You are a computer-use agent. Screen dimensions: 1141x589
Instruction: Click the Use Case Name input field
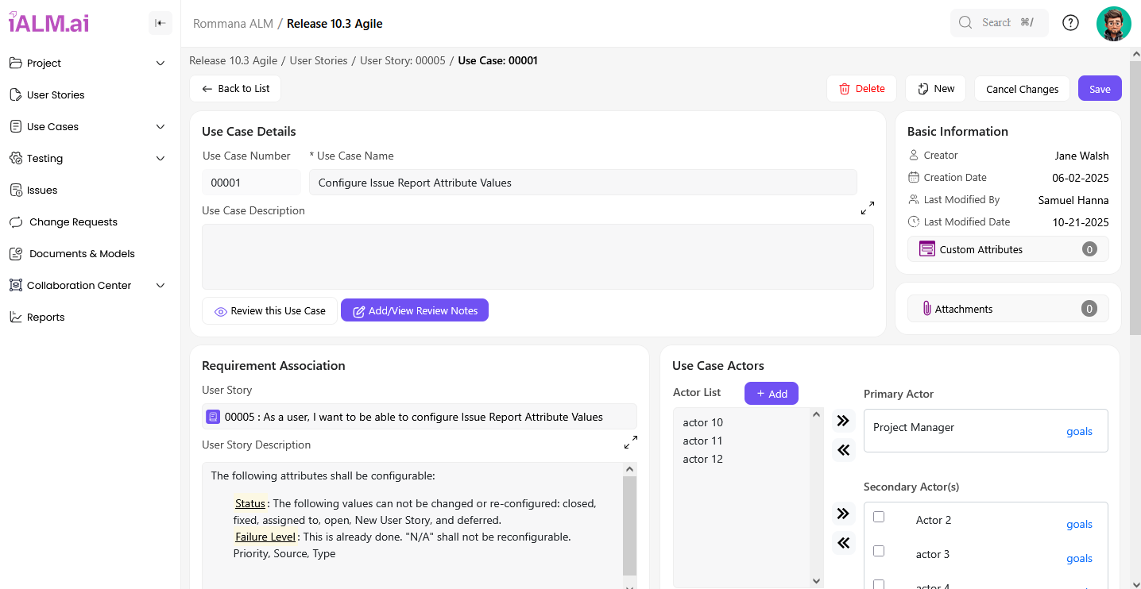tap(582, 183)
